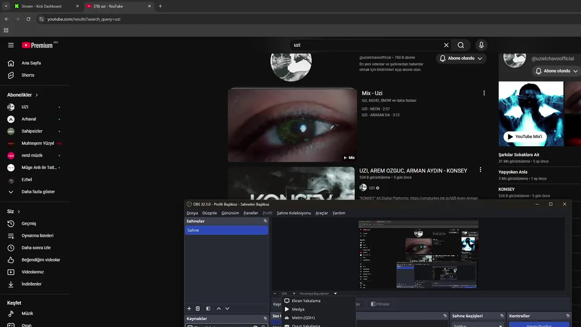
Task: Open Daha sonra izle list
Action: tap(35, 248)
